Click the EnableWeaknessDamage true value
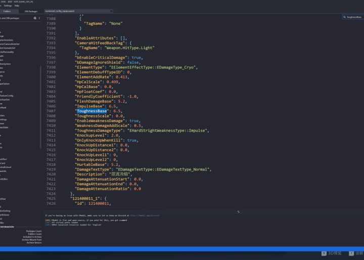The height and width of the screenshot is (260, 364). click(134, 121)
